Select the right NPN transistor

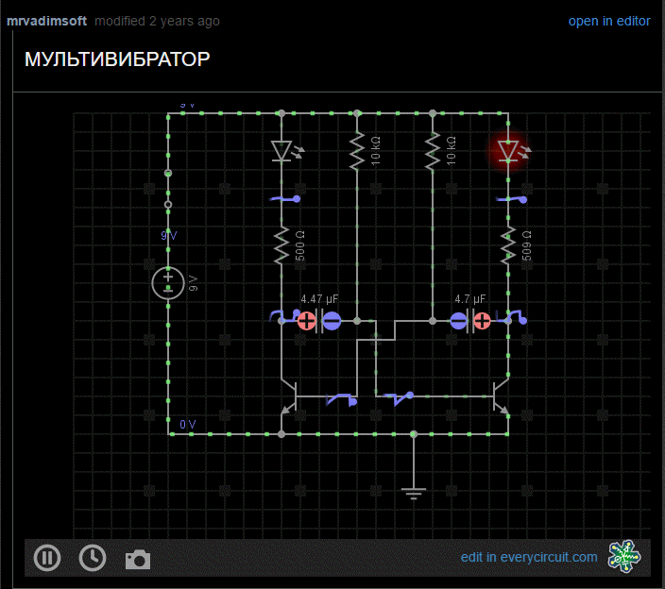[x=501, y=396]
